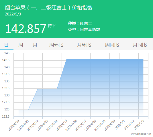Open the 月同比 tab

click(140, 45)
